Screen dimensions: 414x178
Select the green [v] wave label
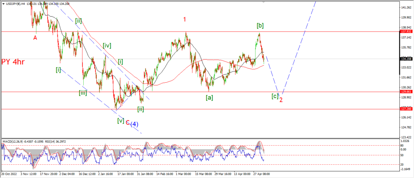click(x=120, y=120)
